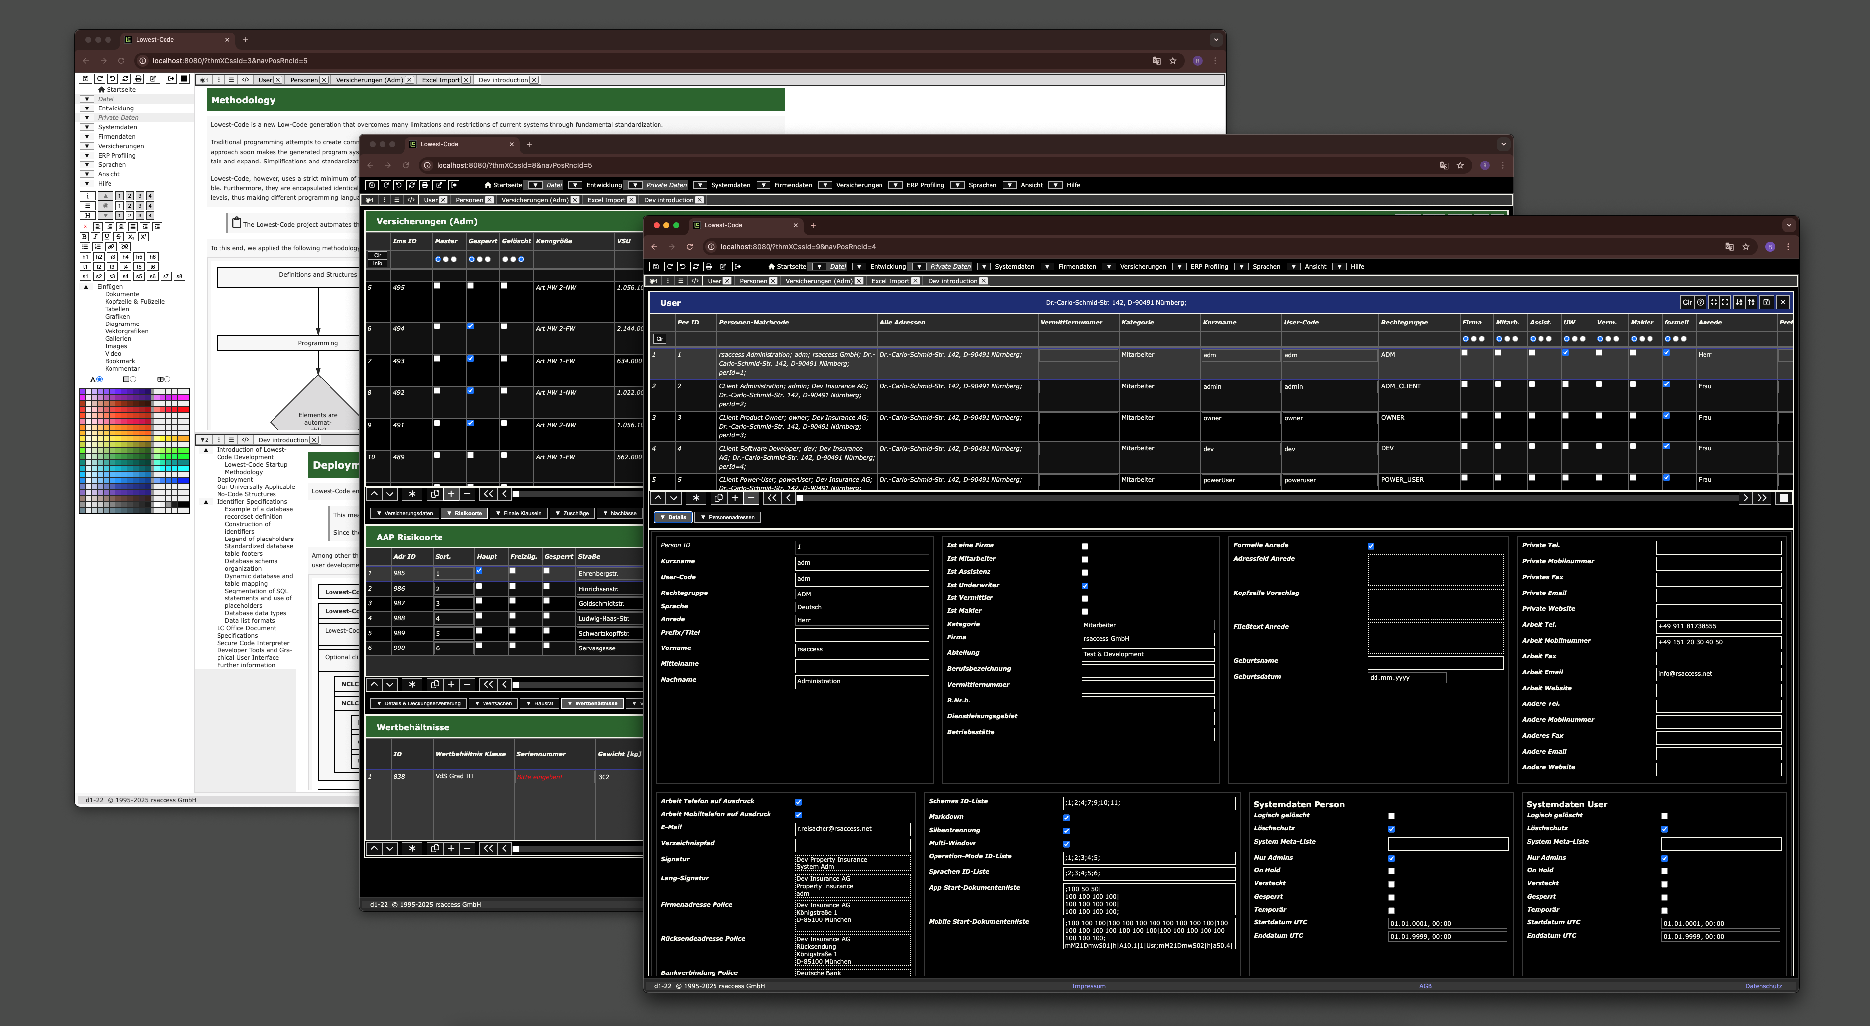The height and width of the screenshot is (1026, 1870).
Task: Toggle Nur Admins in Systemdaten Person
Action: [x=1392, y=859]
